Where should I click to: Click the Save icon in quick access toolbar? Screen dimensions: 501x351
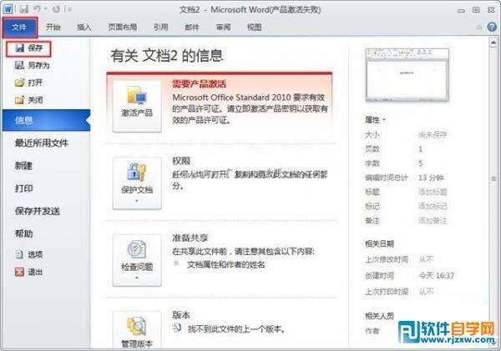coord(23,9)
